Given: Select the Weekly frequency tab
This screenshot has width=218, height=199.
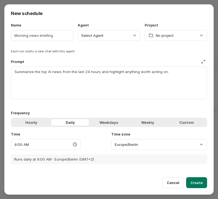Looking at the screenshot, I should tap(147, 122).
